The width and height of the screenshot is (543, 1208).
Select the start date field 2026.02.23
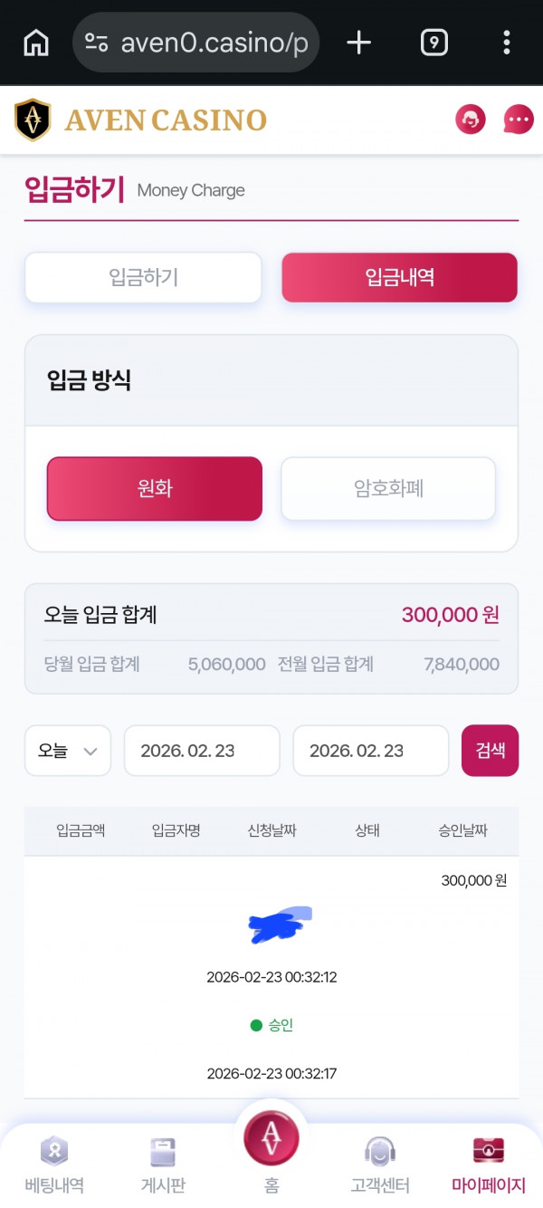click(x=201, y=750)
